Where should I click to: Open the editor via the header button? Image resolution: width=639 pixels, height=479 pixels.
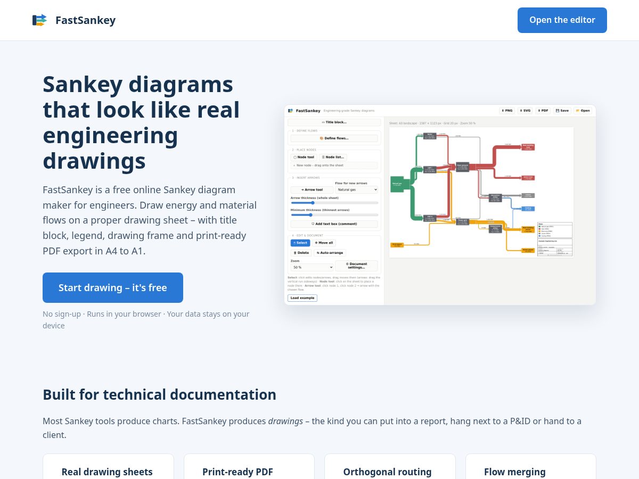pyautogui.click(x=562, y=20)
